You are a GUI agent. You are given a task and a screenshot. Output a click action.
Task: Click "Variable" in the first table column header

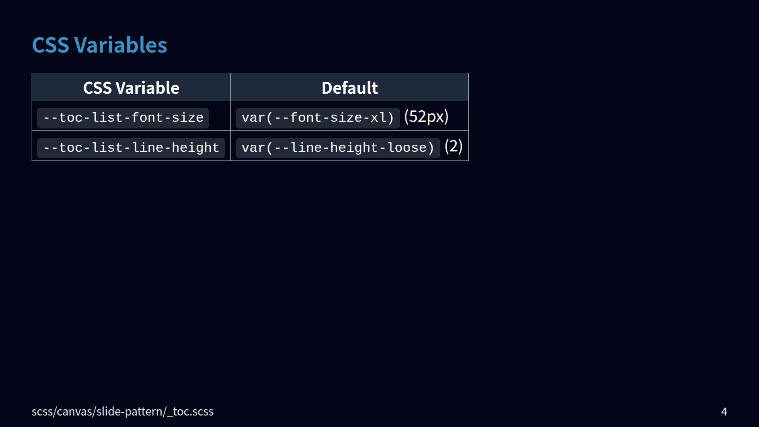click(147, 88)
